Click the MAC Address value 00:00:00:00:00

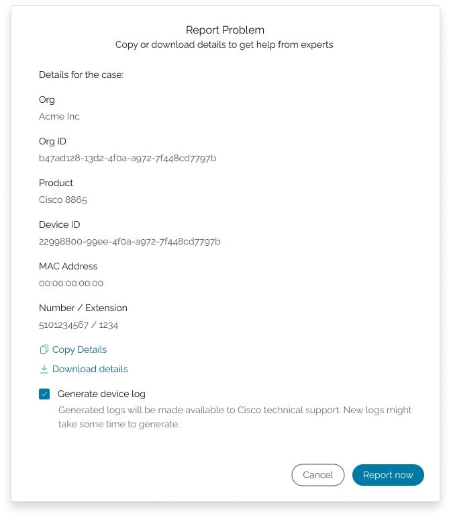tap(71, 284)
